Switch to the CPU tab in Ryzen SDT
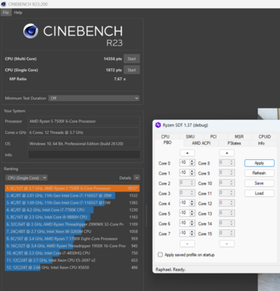The width and height of the screenshot is (280, 291). 165,137
